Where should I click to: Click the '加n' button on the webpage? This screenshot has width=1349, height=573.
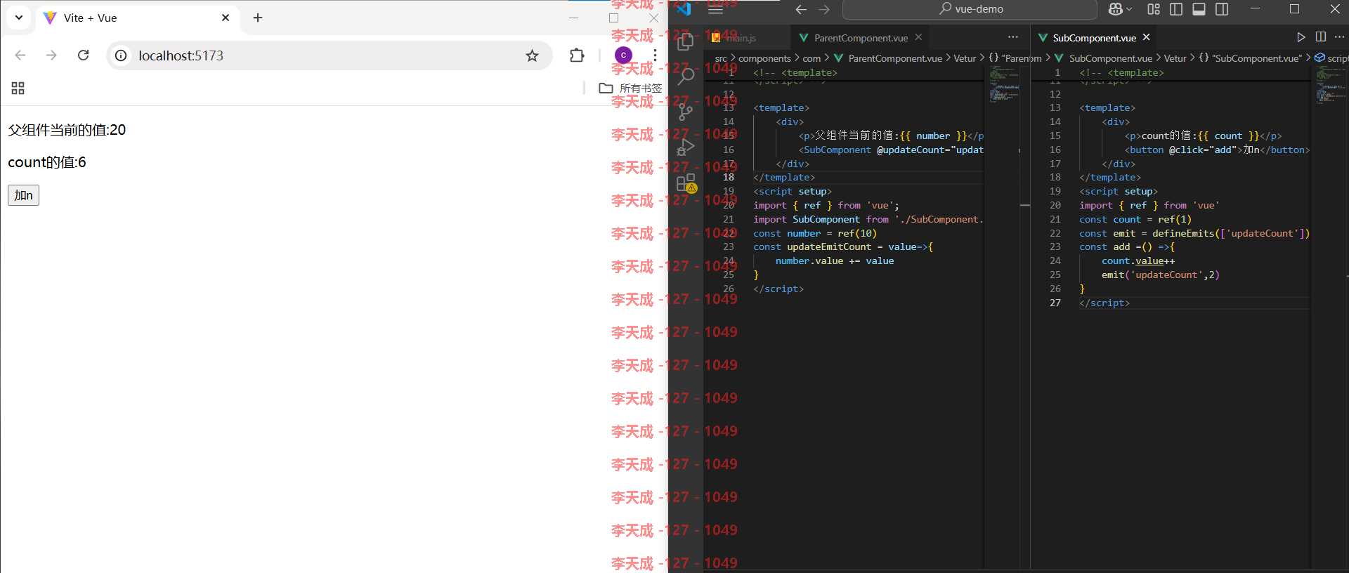coord(23,195)
